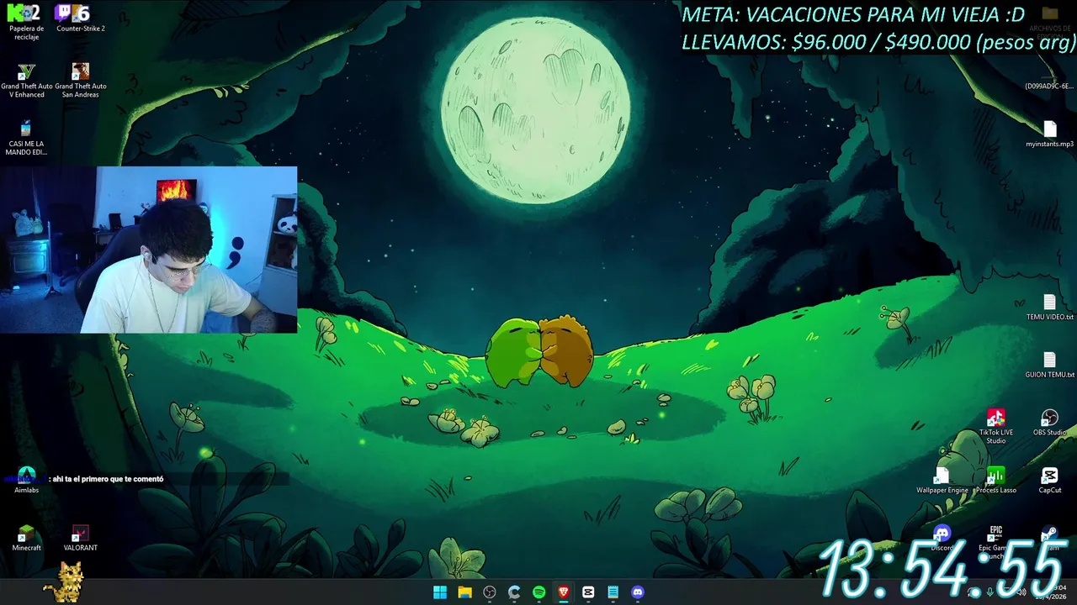Select the CASI ME LA MANDO EDI... file
The image size is (1077, 605).
[x=26, y=138]
